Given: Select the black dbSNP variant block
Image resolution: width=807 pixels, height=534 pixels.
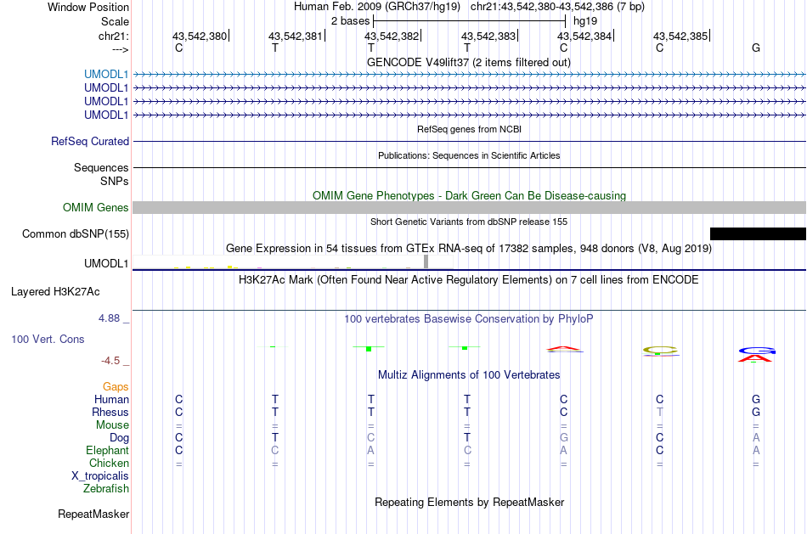Looking at the screenshot, I should pos(758,234).
